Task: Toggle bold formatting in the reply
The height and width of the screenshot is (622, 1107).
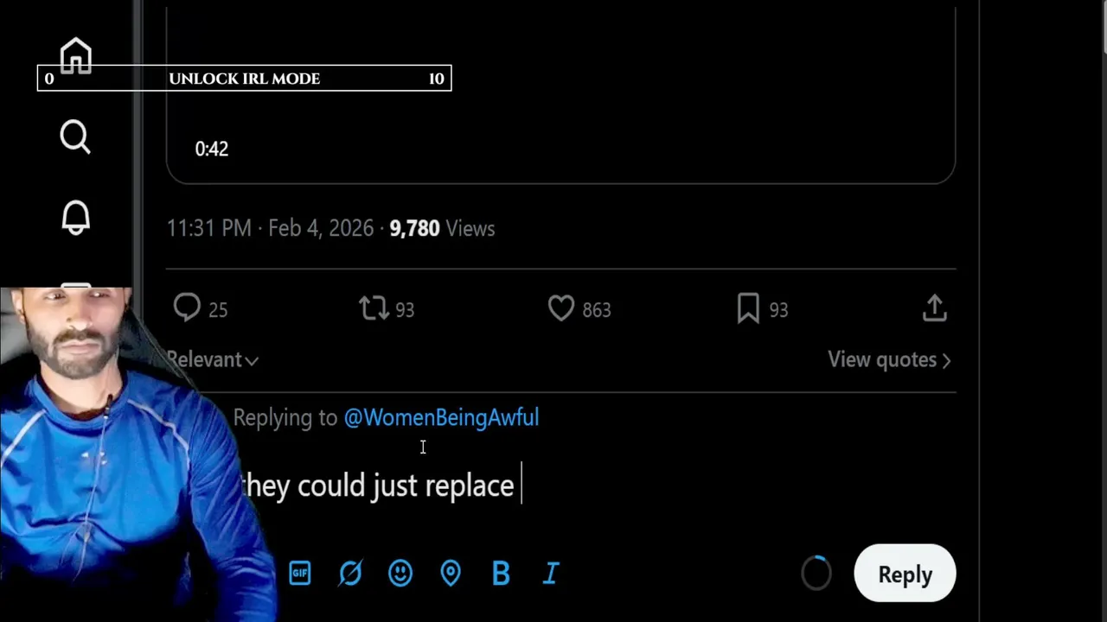Action: point(501,573)
